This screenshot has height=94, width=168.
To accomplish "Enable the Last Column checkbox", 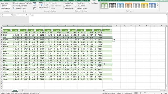I will [x=76, y=6].
